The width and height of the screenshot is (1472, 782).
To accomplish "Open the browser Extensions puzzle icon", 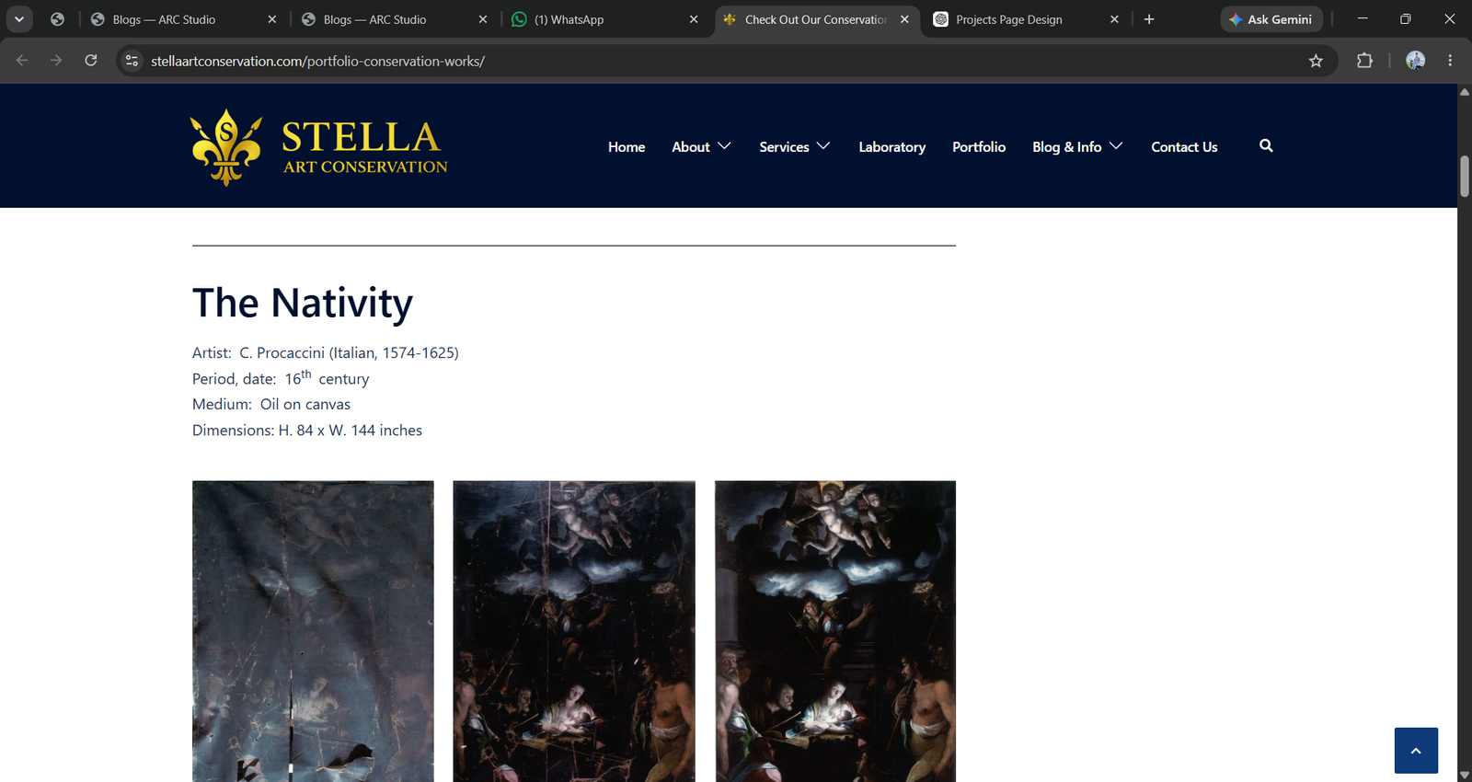I will (1364, 61).
